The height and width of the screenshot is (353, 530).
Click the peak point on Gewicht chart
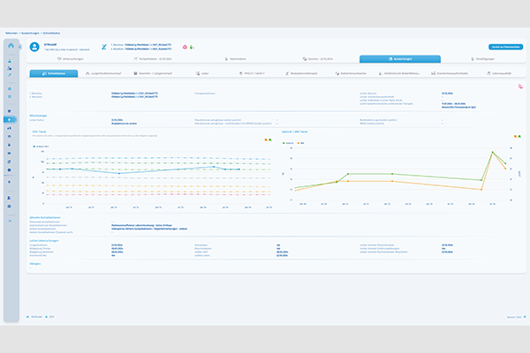click(x=492, y=152)
